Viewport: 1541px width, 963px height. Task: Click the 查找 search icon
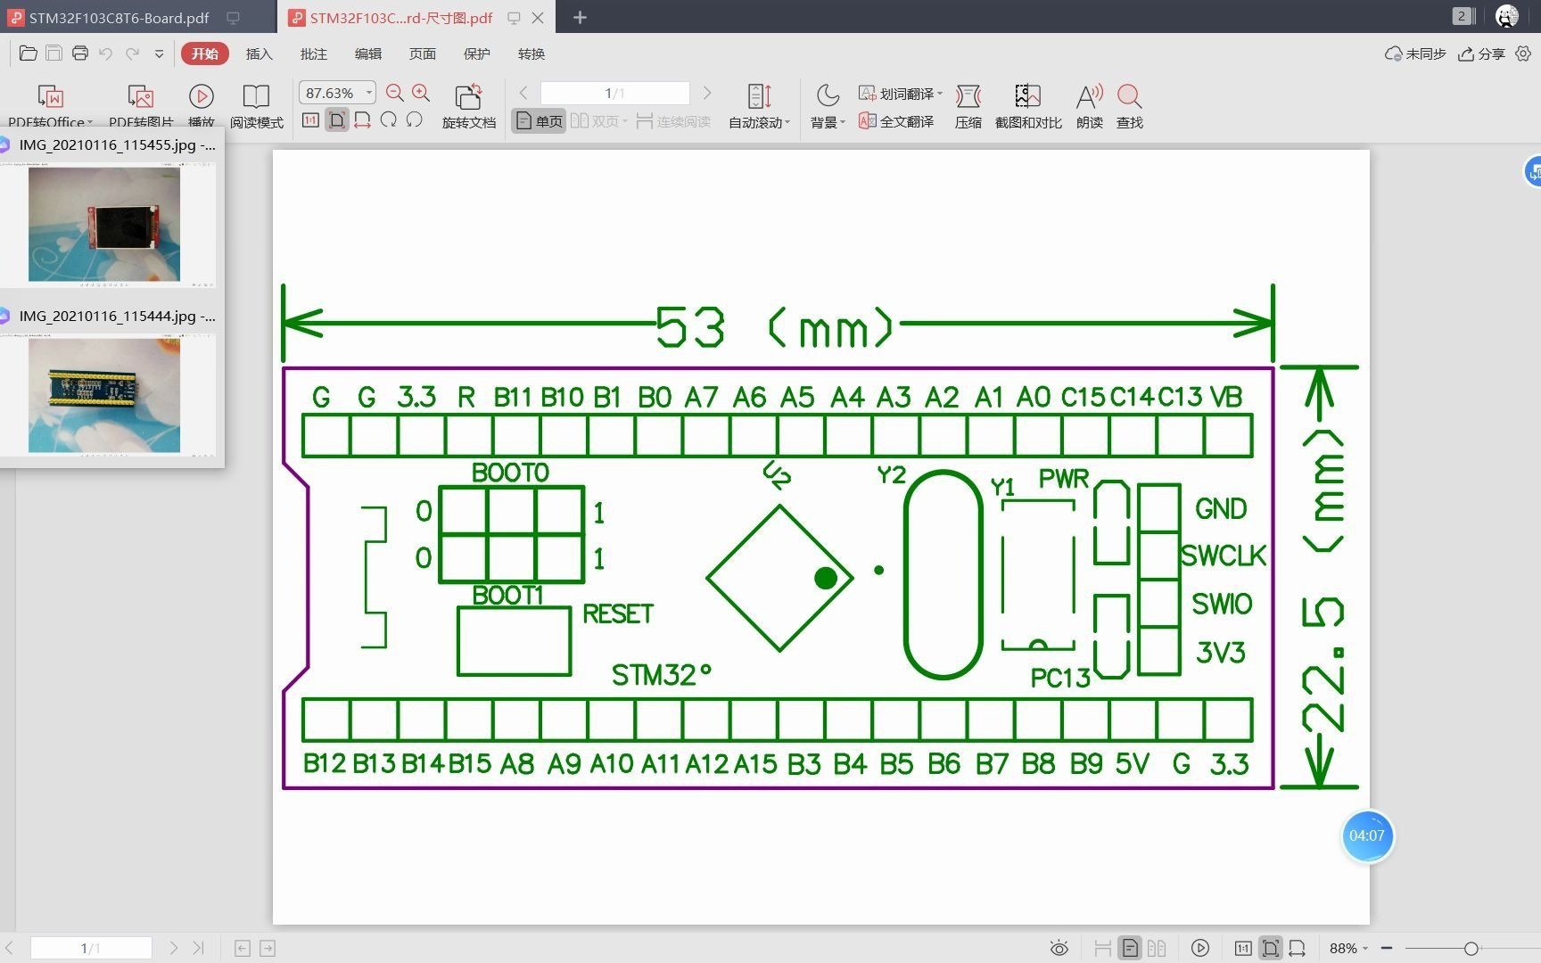1129,96
